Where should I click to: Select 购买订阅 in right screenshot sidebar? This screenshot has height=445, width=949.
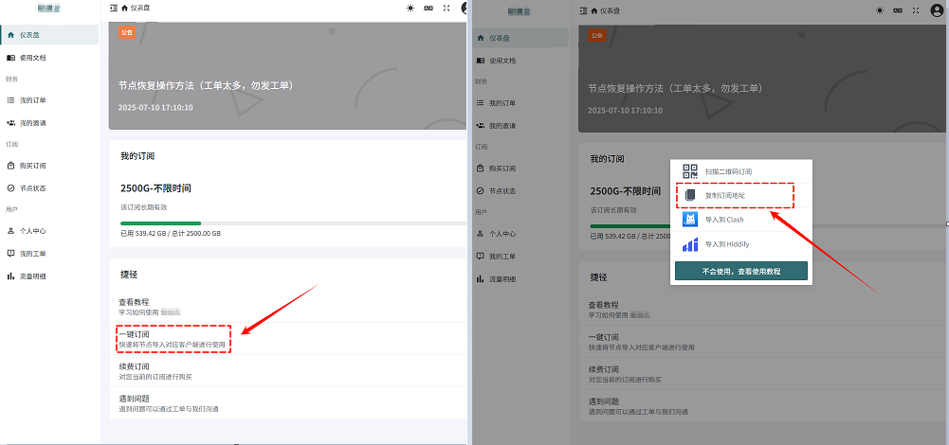(x=521, y=169)
